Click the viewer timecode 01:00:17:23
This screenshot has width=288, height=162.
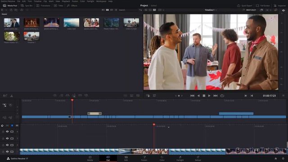click(x=269, y=96)
